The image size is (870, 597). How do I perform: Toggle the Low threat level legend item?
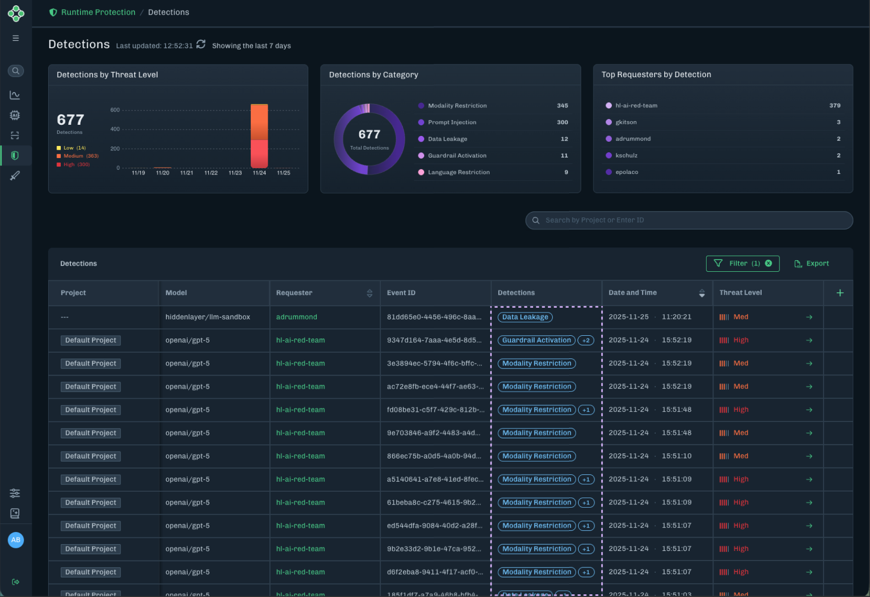71,148
